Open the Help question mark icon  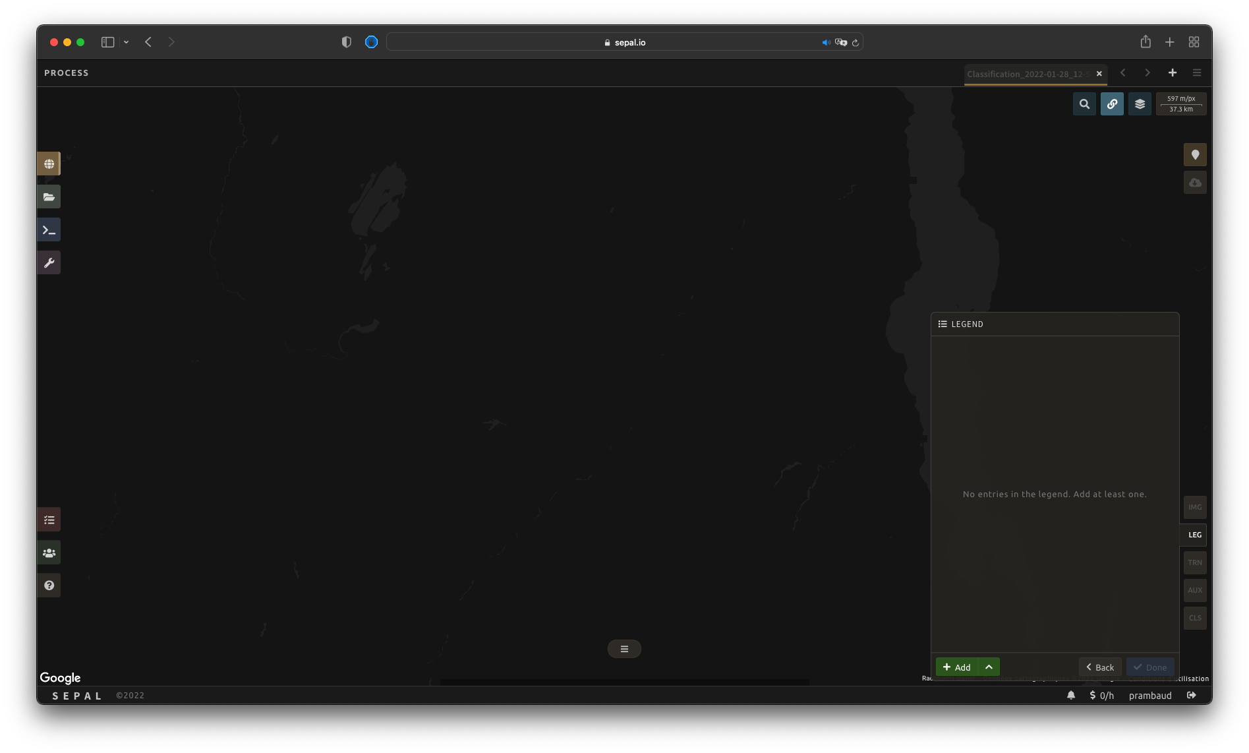pos(49,586)
